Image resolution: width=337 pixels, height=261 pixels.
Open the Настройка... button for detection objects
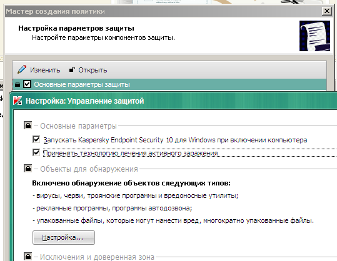click(64, 237)
